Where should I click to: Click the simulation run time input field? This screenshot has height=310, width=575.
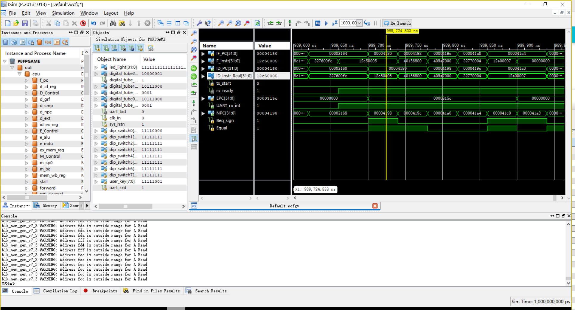point(348,23)
